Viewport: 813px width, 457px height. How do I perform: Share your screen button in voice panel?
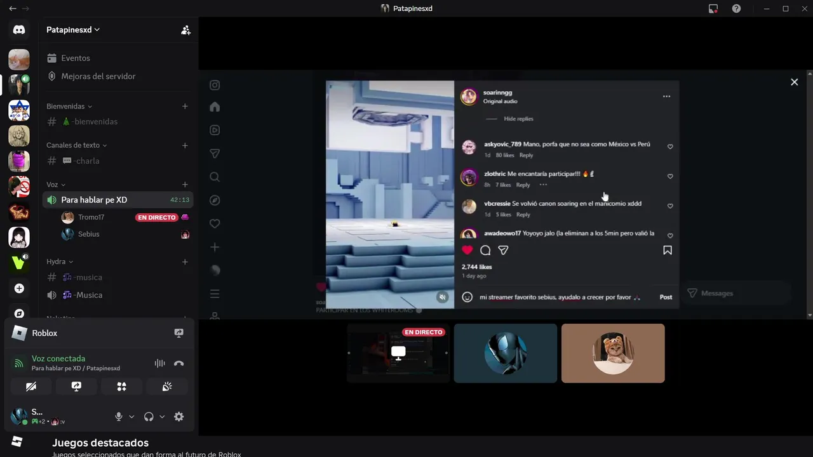point(76,386)
